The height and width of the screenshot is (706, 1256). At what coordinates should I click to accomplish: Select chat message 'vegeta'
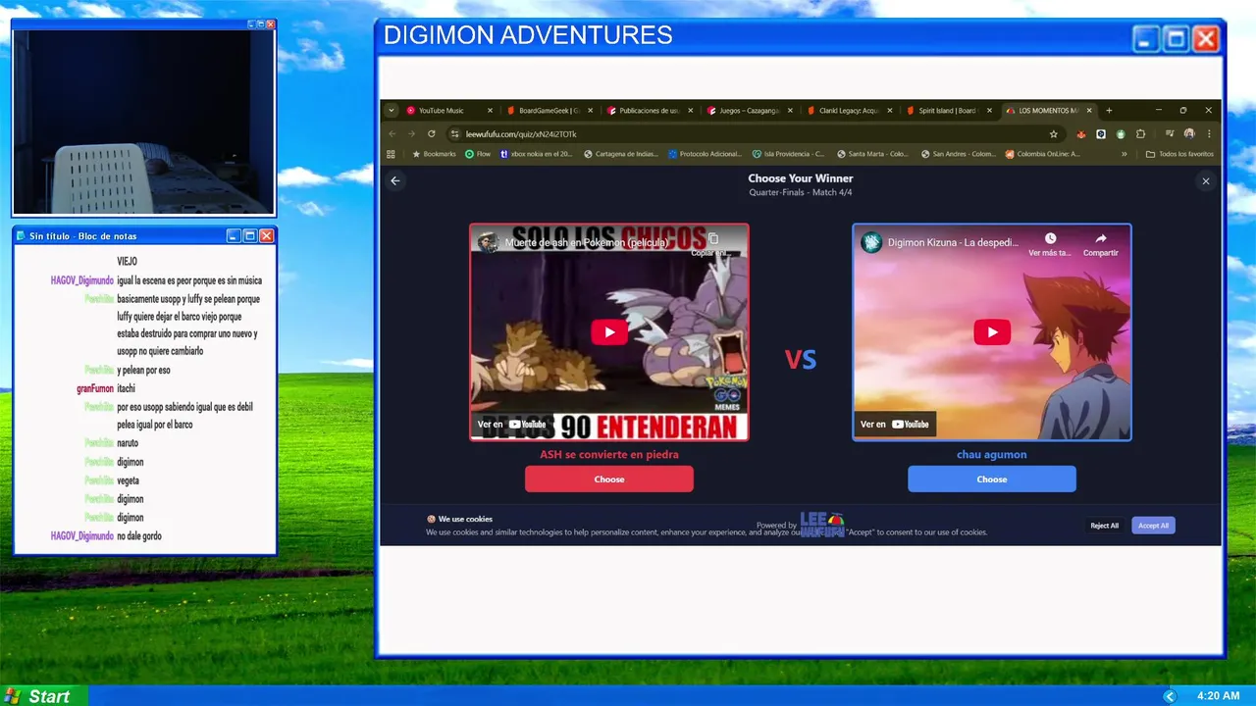pyautogui.click(x=128, y=480)
